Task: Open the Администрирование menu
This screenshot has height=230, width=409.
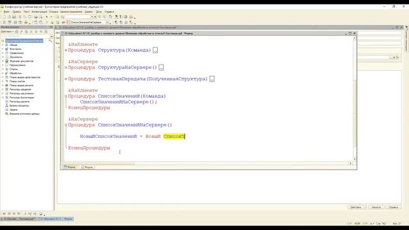Action: [71, 11]
